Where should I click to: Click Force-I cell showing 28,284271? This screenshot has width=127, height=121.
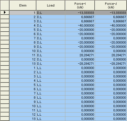[x=80, y=55]
